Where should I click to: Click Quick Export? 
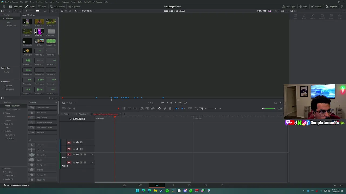tap(289, 6)
